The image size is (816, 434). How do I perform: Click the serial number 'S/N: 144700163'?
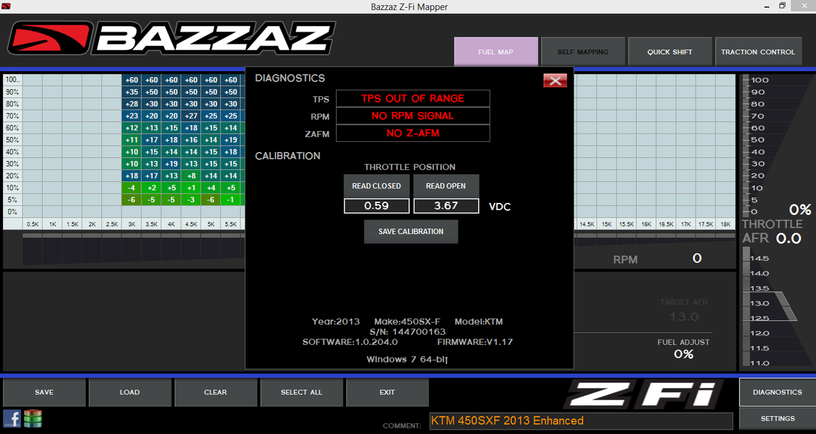click(407, 332)
